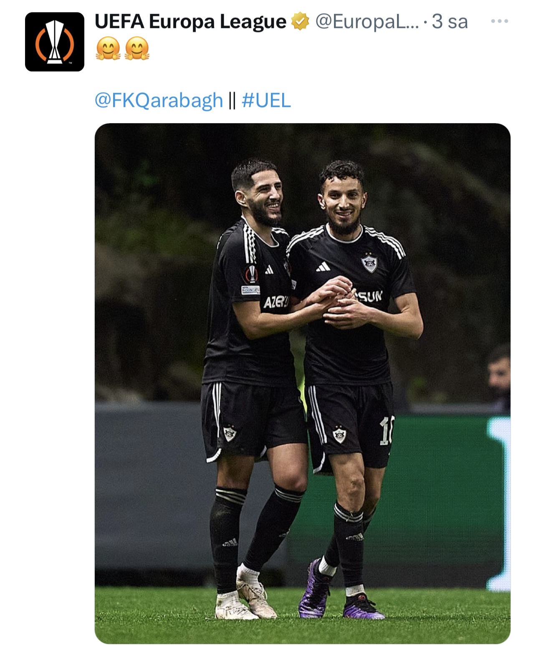Open the #UEL hashtag
The height and width of the screenshot is (646, 536).
pos(266,101)
